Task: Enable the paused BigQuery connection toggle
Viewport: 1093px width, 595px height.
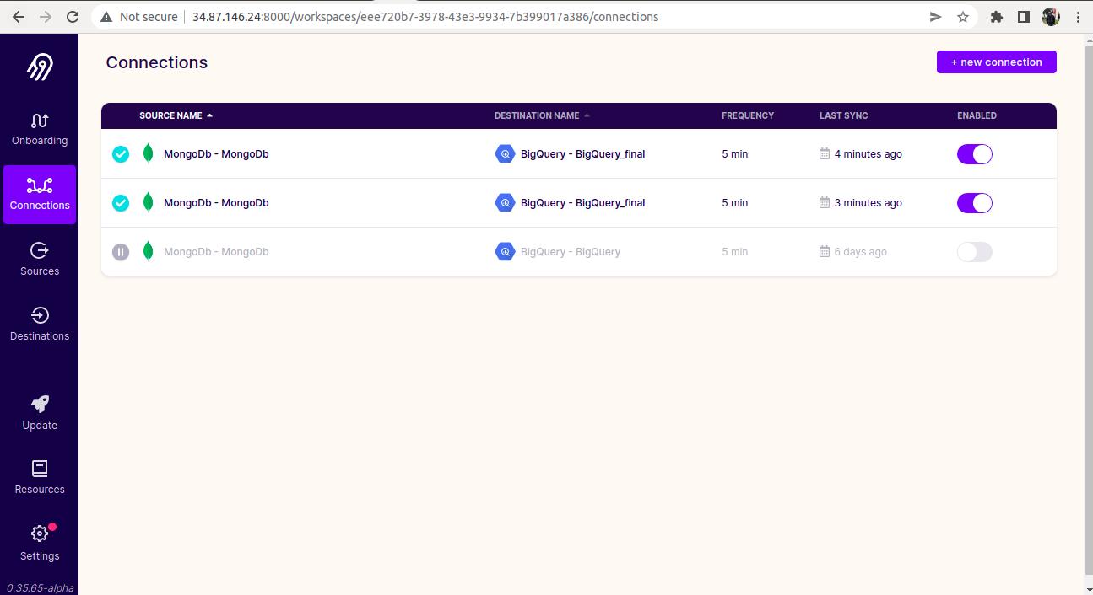Action: (974, 252)
